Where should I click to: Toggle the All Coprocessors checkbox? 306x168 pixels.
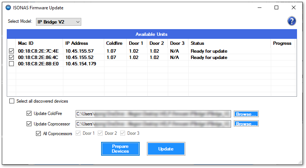click(x=39, y=134)
